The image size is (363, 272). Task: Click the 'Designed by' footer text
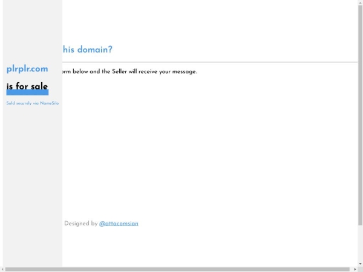coord(81,224)
